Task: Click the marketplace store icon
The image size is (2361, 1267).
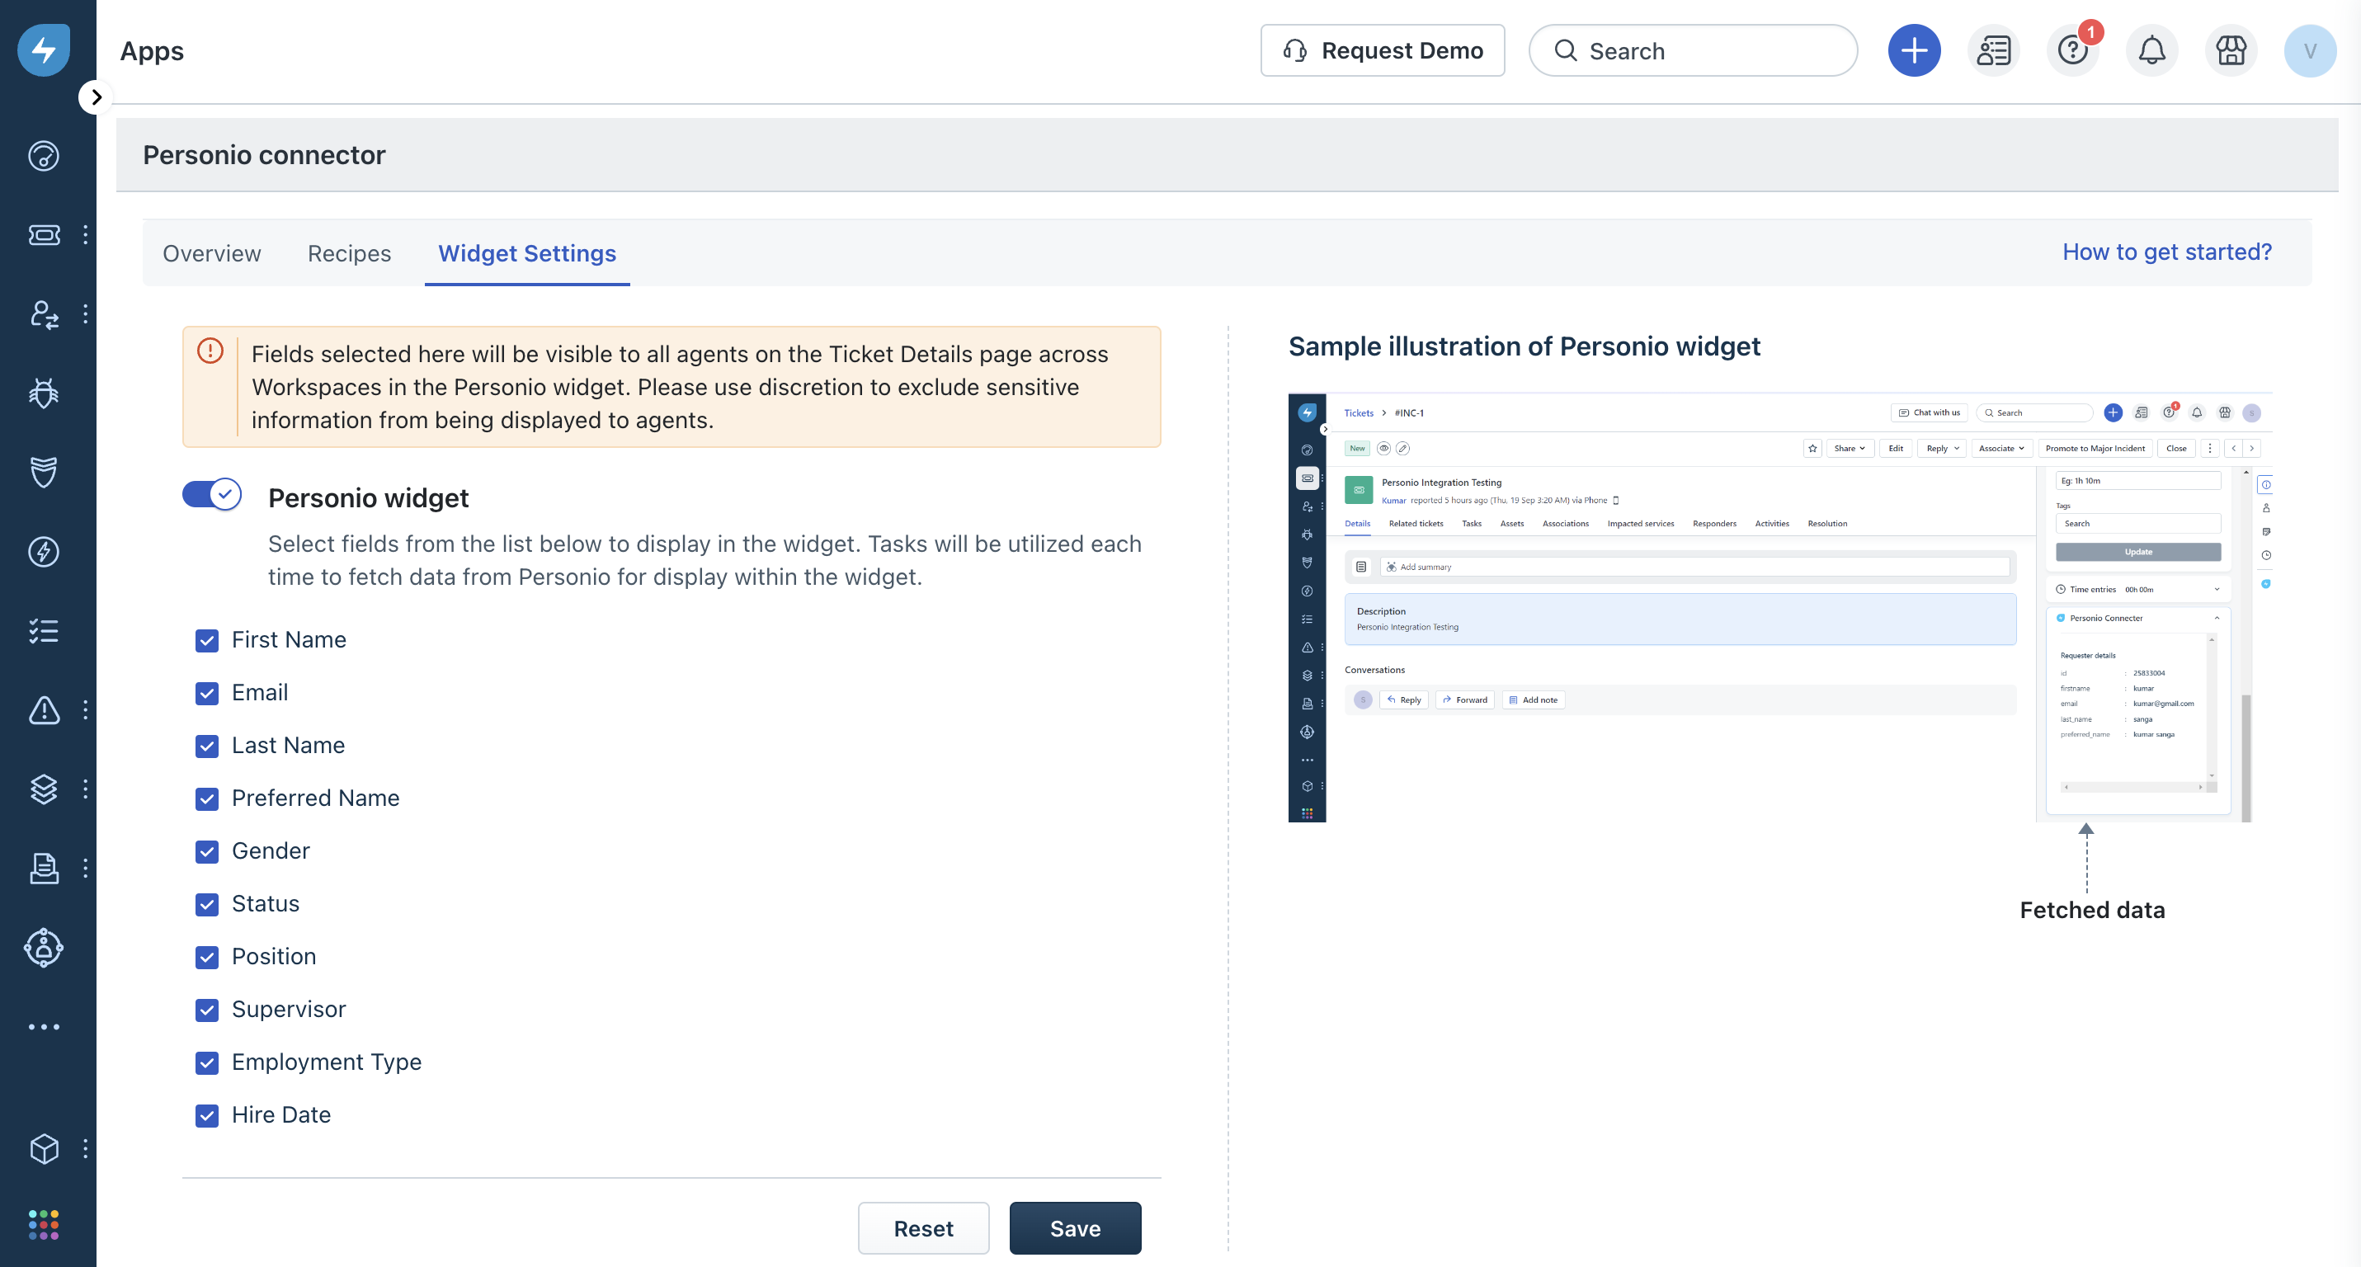Action: pyautogui.click(x=2231, y=50)
